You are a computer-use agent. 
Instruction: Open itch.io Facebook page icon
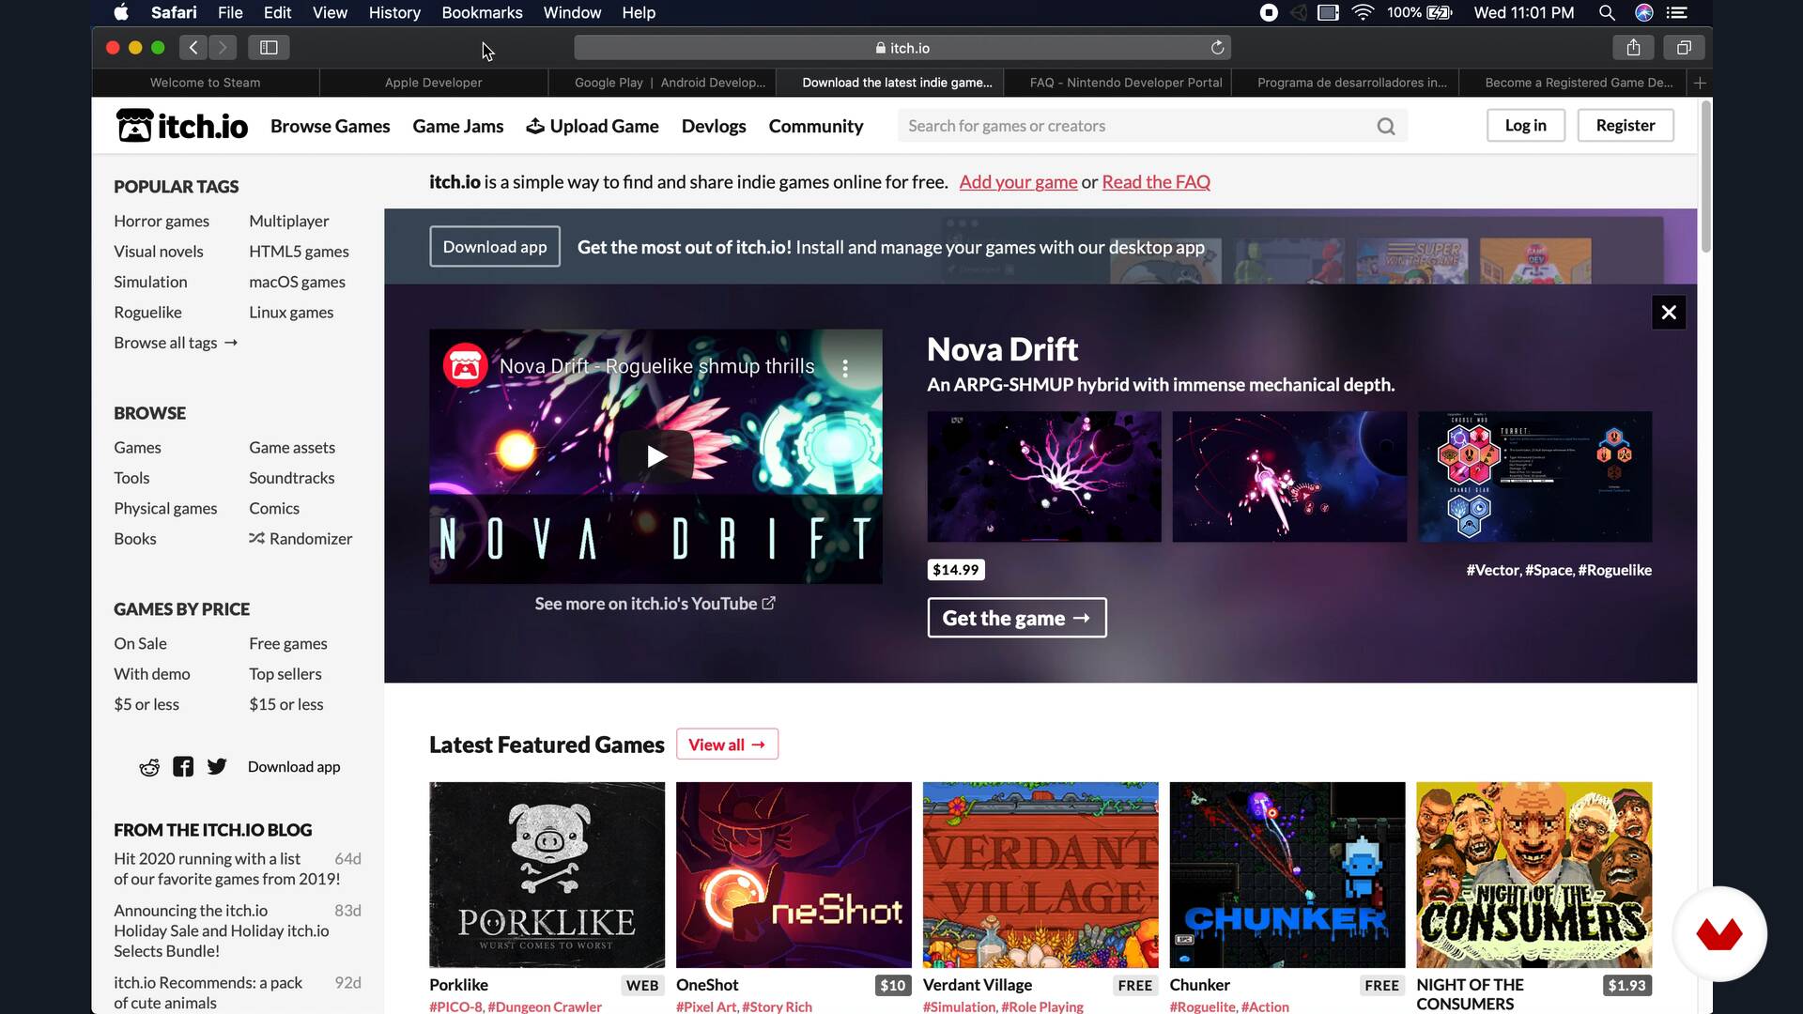coord(183,767)
